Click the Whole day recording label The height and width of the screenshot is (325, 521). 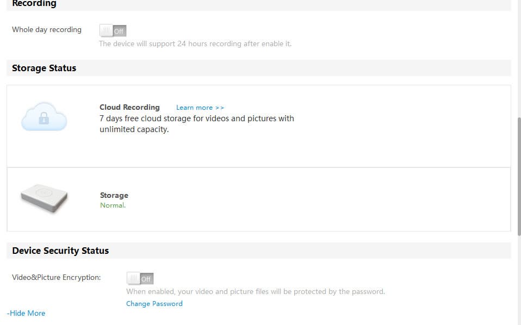[47, 30]
